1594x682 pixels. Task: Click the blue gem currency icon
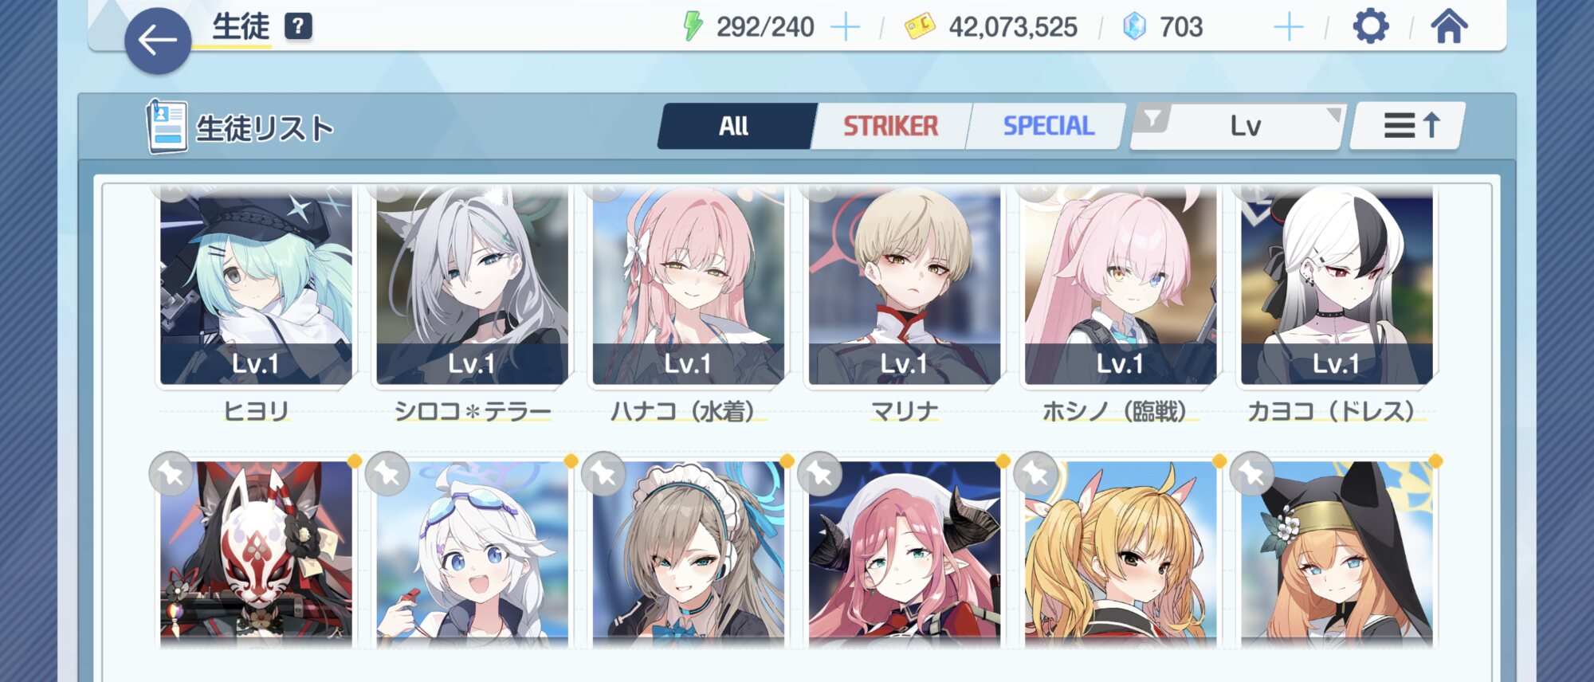coord(1133,27)
